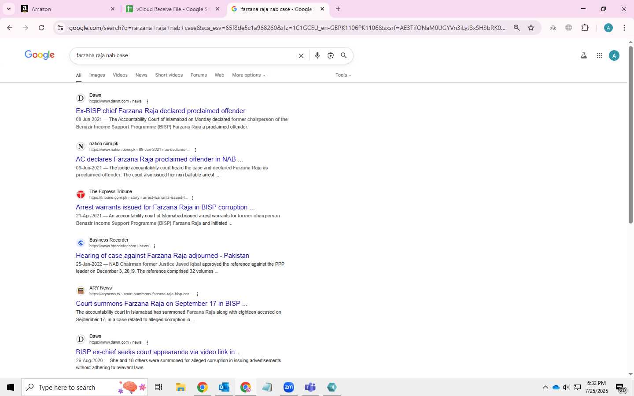
Task: Open Google Account avatar on the page
Action: [614, 55]
